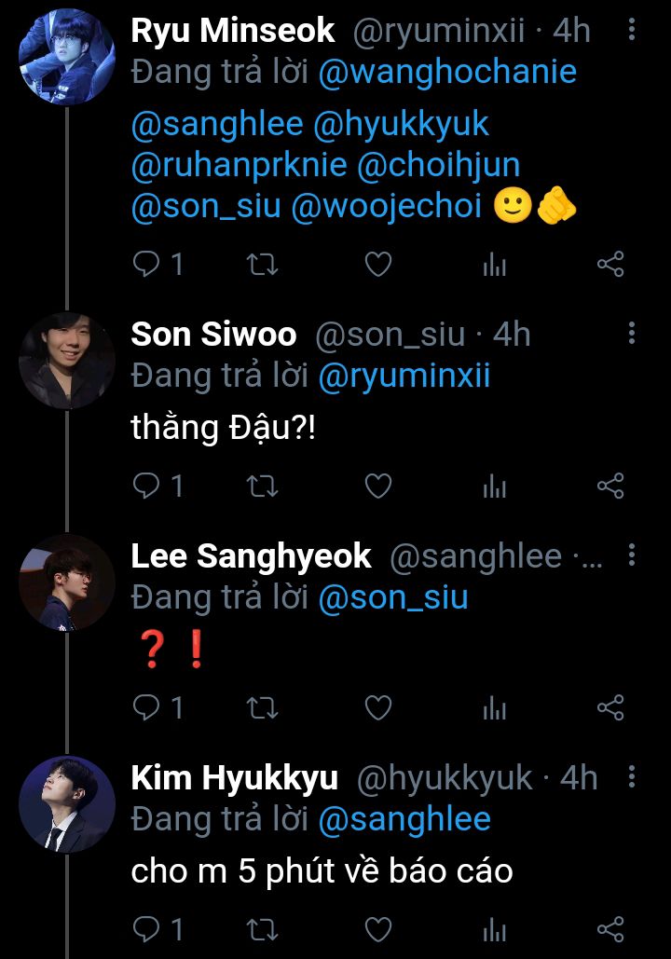Open the @wanghochanie profile link
Image resolution: width=671 pixels, height=959 pixels.
point(447,73)
